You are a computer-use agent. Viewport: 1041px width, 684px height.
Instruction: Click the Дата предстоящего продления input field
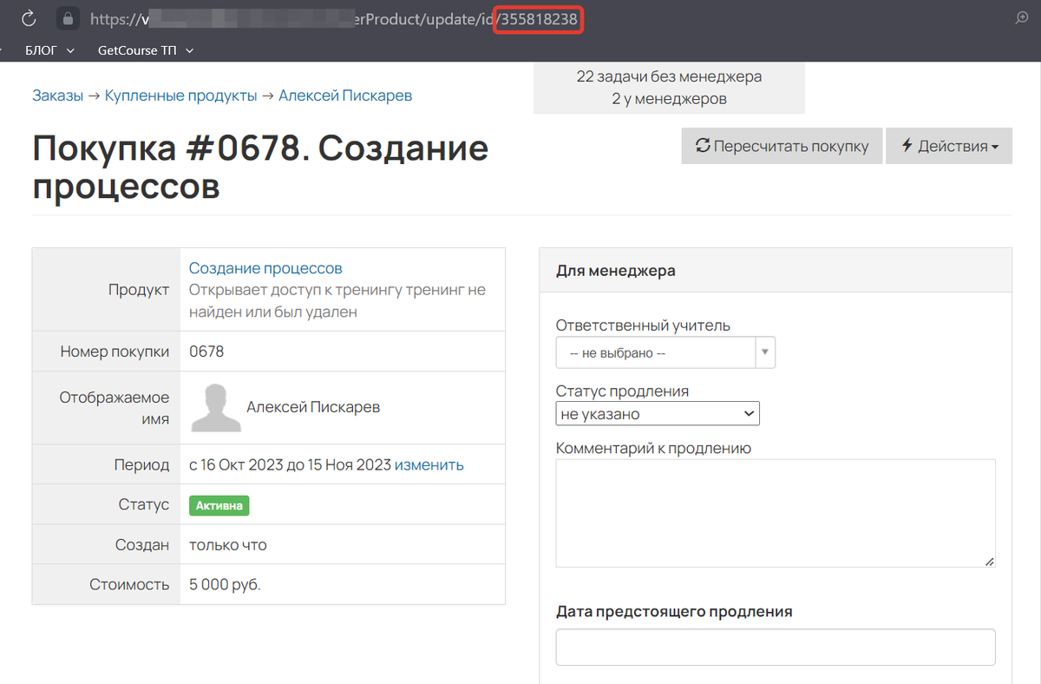[x=775, y=647]
